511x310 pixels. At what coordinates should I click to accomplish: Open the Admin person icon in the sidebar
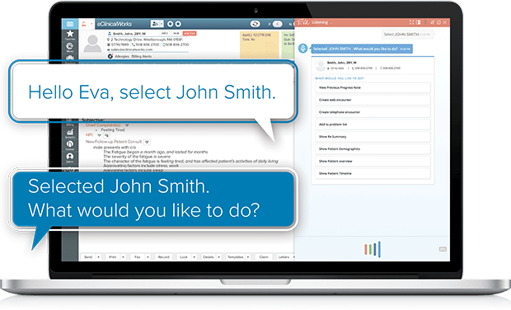(x=70, y=157)
